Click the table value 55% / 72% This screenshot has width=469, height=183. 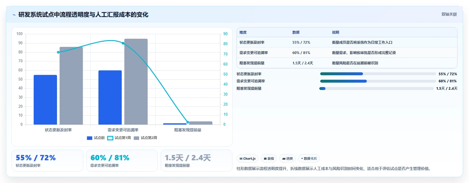pyautogui.click(x=301, y=43)
